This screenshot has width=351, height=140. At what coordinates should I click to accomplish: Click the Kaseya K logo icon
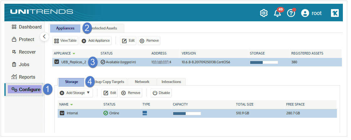coord(335,13)
